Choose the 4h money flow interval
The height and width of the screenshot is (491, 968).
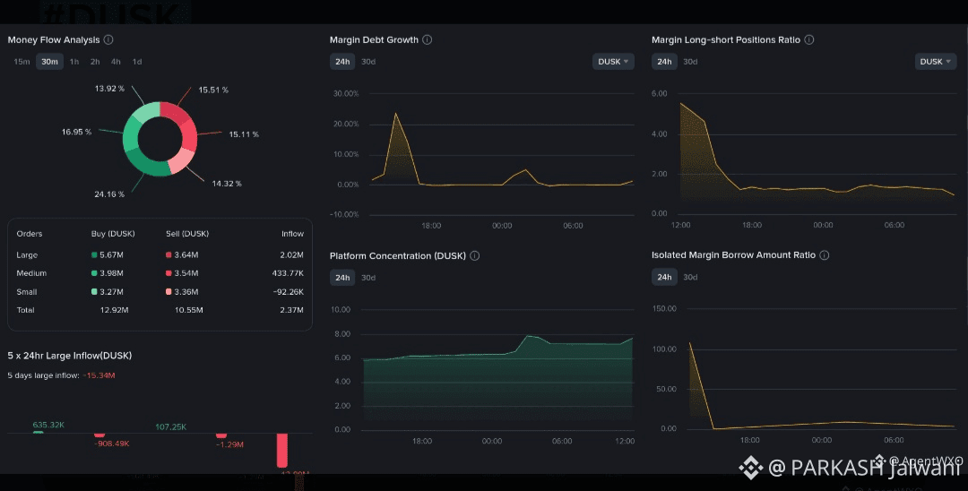pos(116,62)
